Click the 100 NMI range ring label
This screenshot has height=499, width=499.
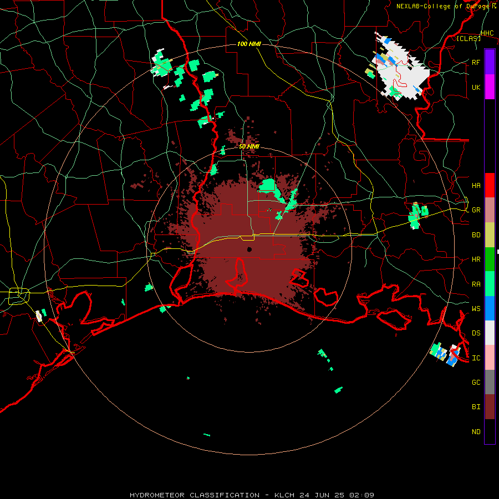(249, 44)
